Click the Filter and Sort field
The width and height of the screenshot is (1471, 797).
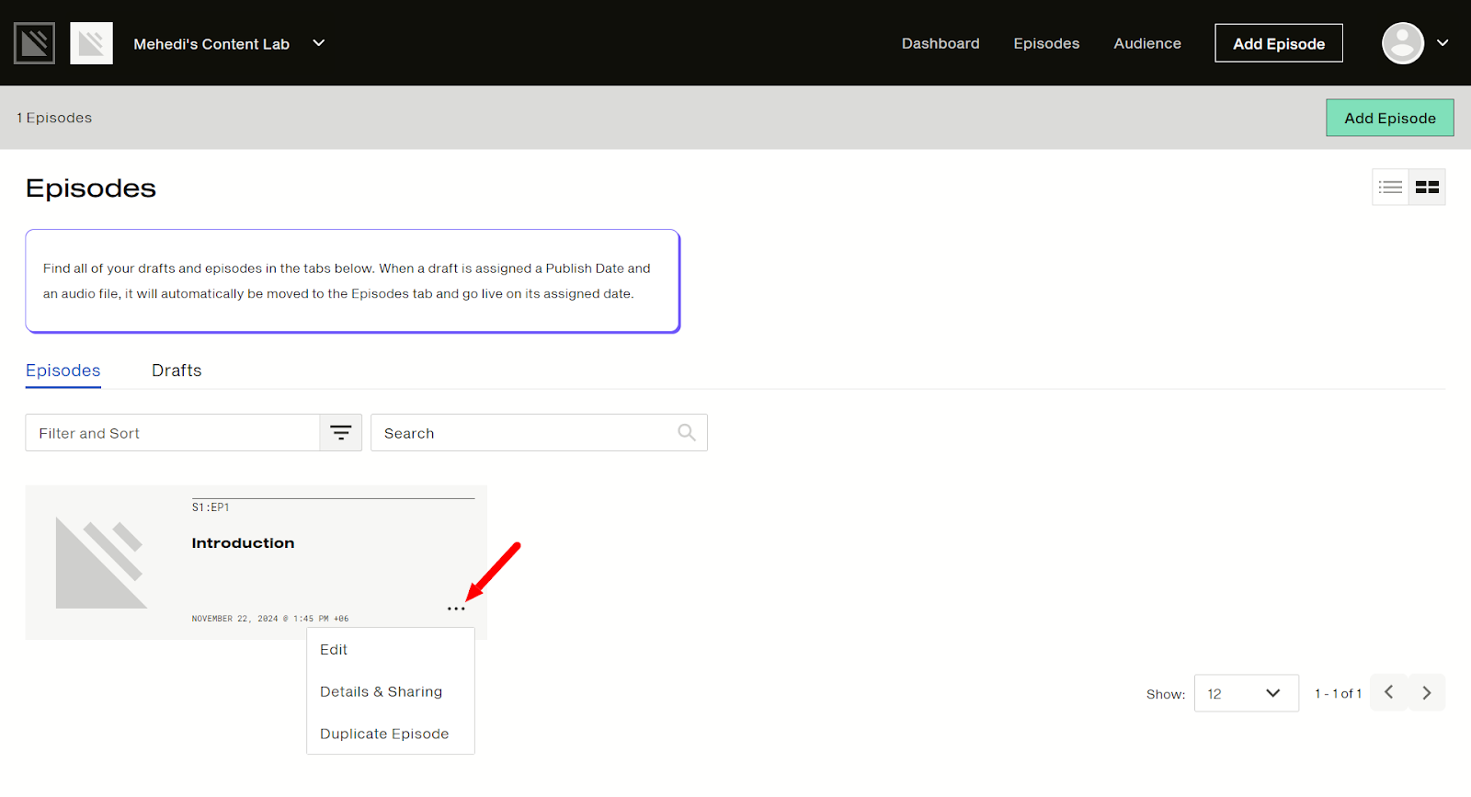pos(173,433)
